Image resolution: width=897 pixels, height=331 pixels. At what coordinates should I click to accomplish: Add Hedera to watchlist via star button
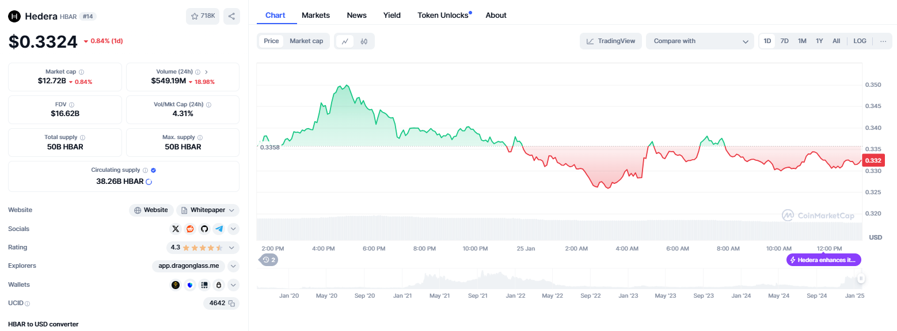[203, 16]
